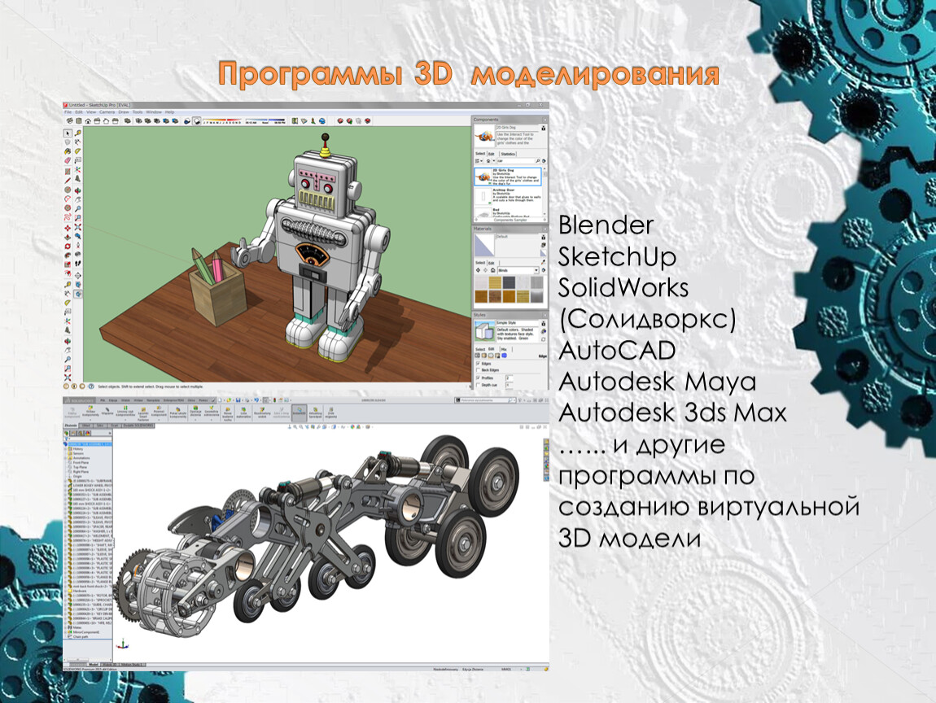Open the Camera menu in SketchUp

tap(107, 112)
